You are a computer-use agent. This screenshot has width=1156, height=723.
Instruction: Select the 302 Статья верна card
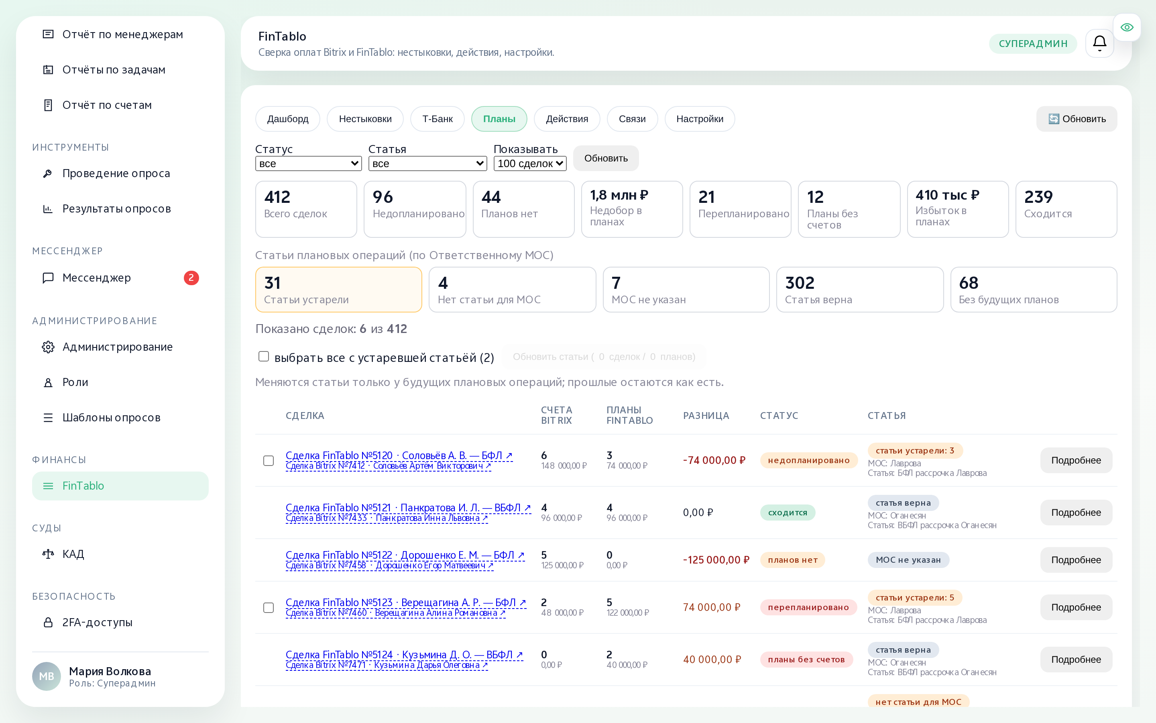[x=859, y=289]
